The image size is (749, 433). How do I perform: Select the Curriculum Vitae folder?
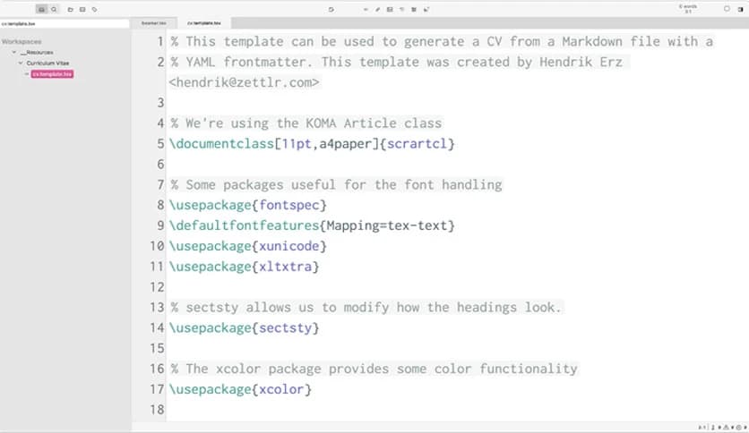47,63
